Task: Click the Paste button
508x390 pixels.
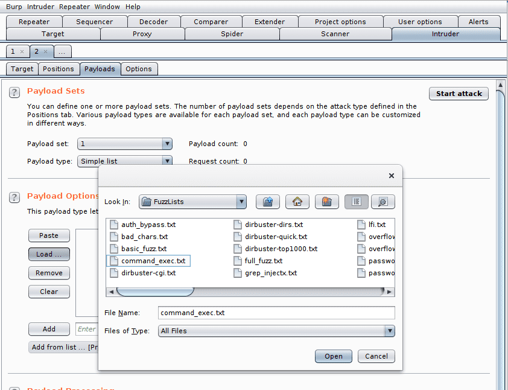Action: point(49,235)
